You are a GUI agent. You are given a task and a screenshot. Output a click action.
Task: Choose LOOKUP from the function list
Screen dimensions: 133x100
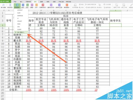(21, 10)
